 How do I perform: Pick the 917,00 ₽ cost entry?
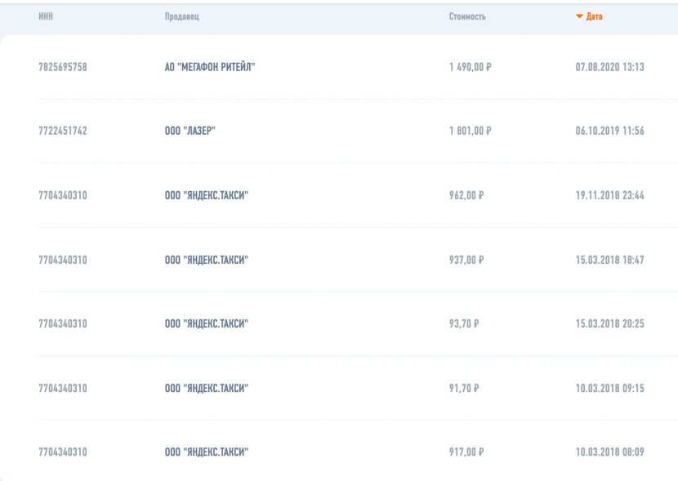pyautogui.click(x=466, y=452)
